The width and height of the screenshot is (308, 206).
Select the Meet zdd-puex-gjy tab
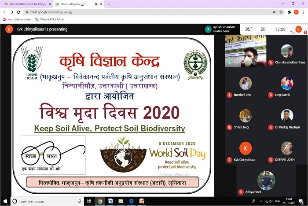coord(75,4)
